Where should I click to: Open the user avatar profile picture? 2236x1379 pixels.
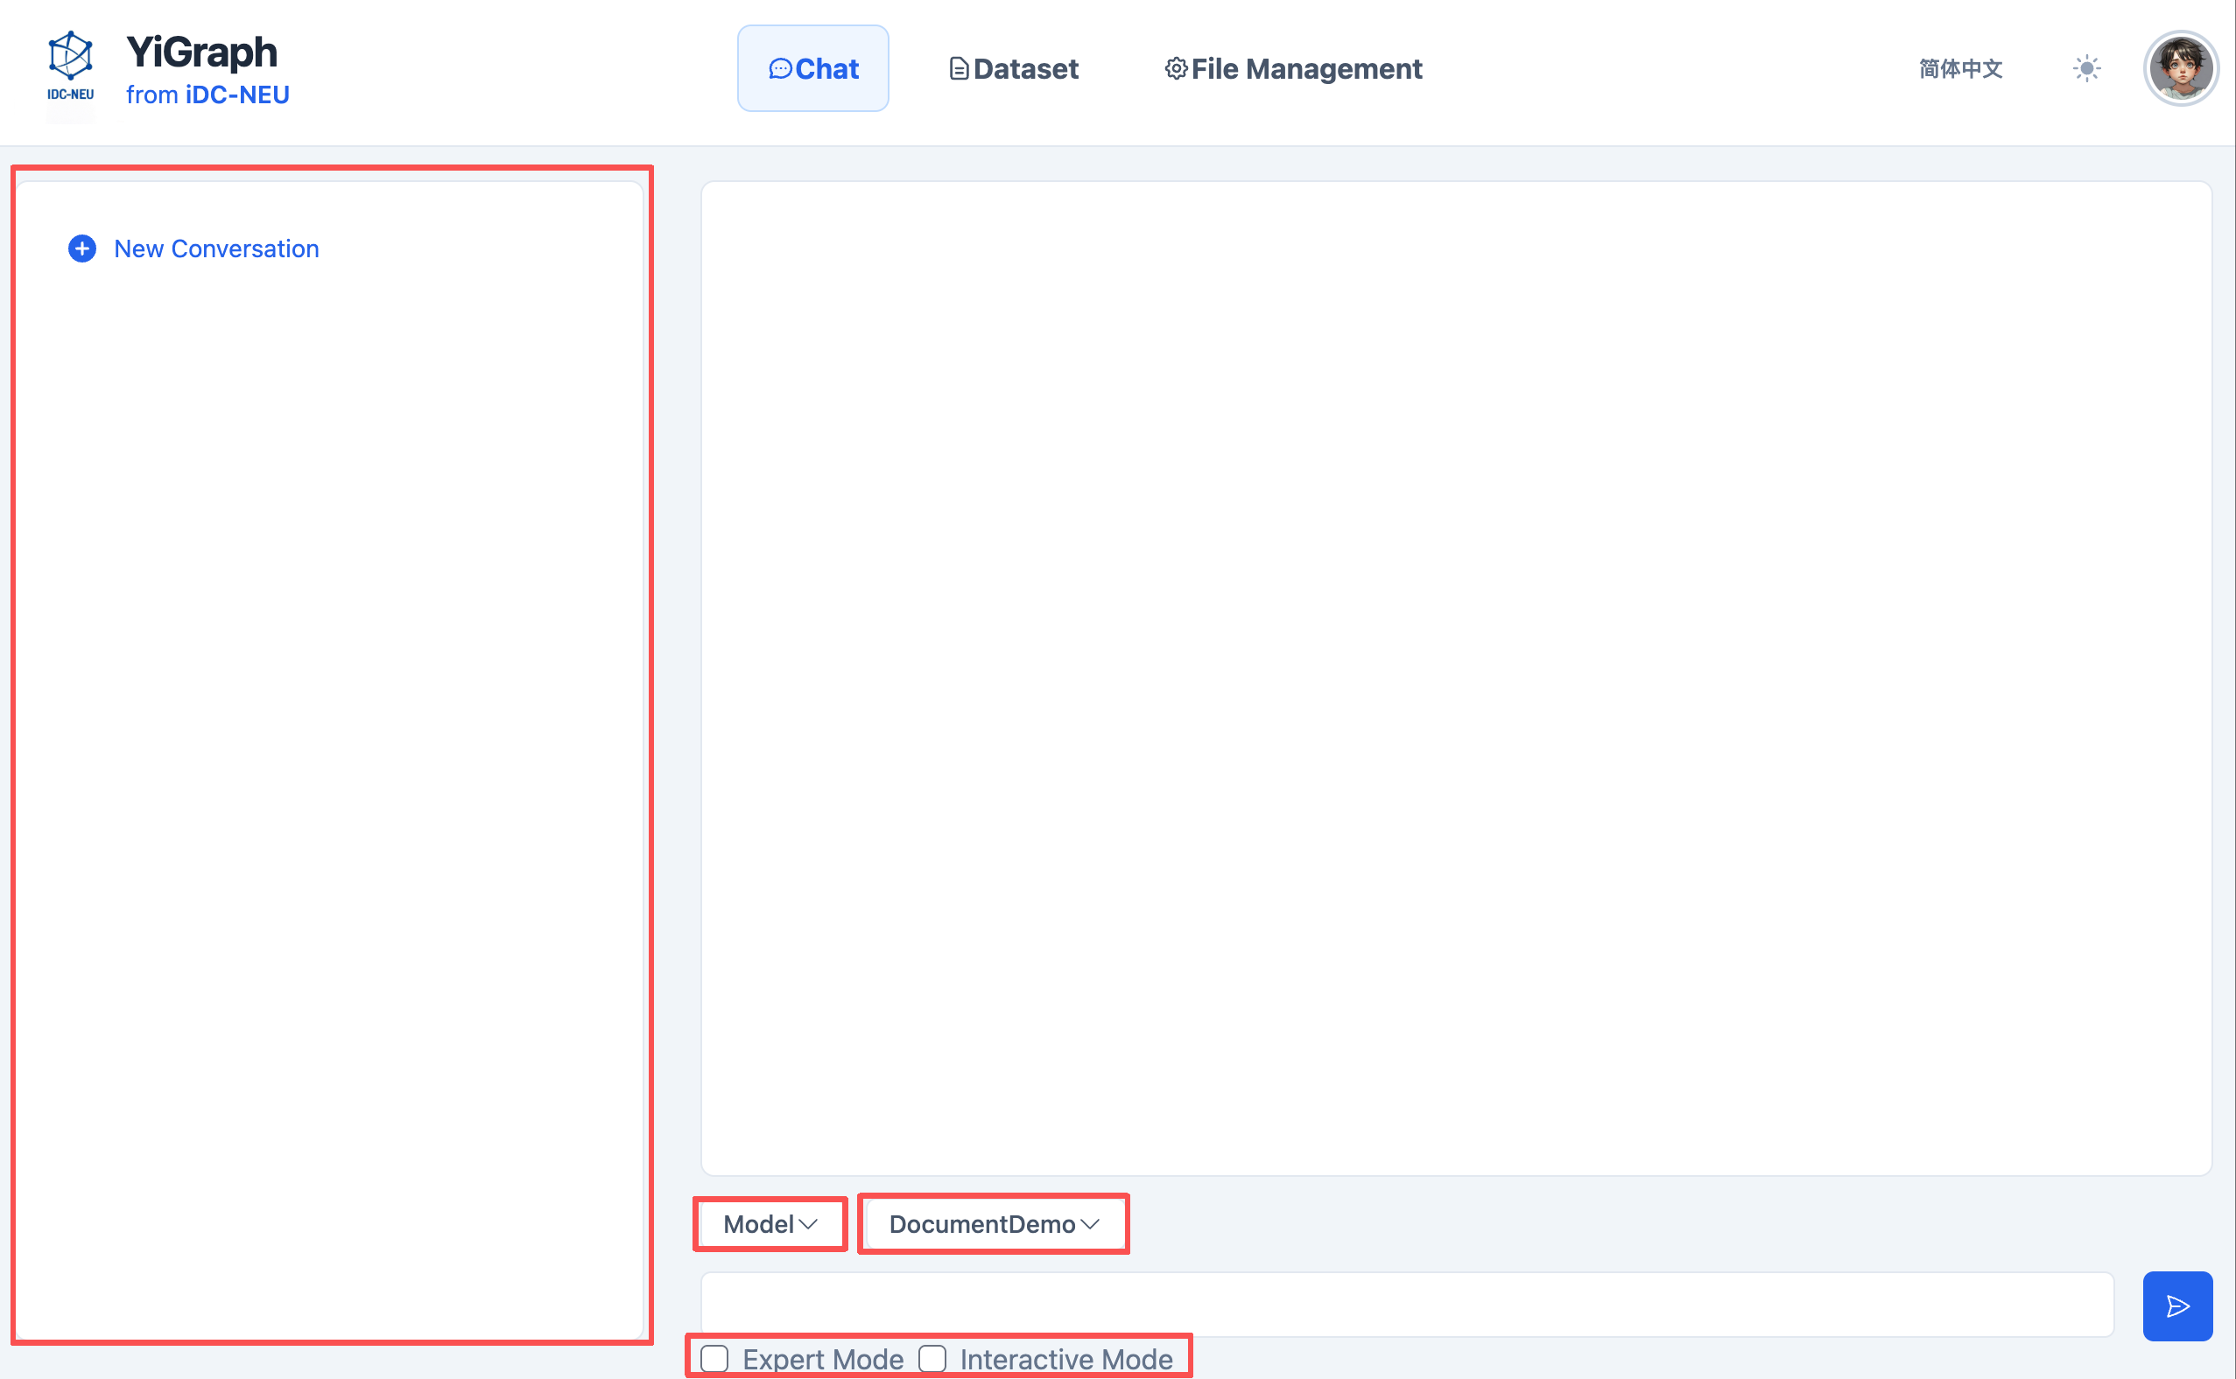coord(2181,67)
